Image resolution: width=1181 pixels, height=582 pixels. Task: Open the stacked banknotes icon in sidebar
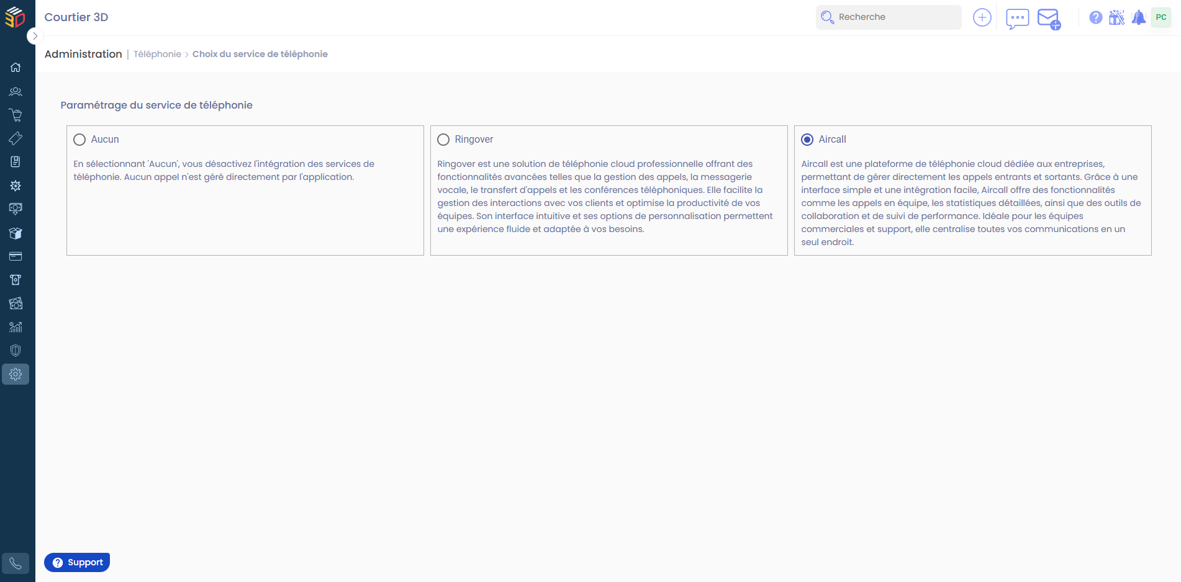tap(16, 303)
